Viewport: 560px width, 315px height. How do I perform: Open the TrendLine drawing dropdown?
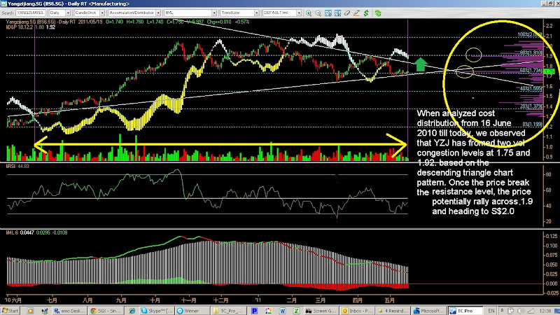coord(256,13)
